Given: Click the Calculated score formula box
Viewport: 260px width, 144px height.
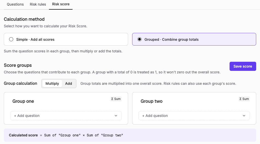Looking at the screenshot, I should [x=130, y=135].
